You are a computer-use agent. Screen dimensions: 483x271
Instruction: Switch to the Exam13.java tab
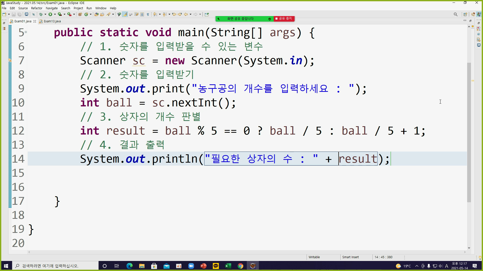(x=52, y=21)
